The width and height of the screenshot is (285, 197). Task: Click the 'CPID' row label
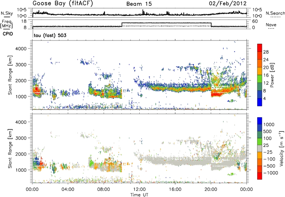(8, 34)
